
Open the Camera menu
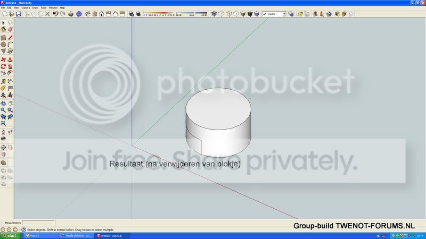tap(26, 8)
